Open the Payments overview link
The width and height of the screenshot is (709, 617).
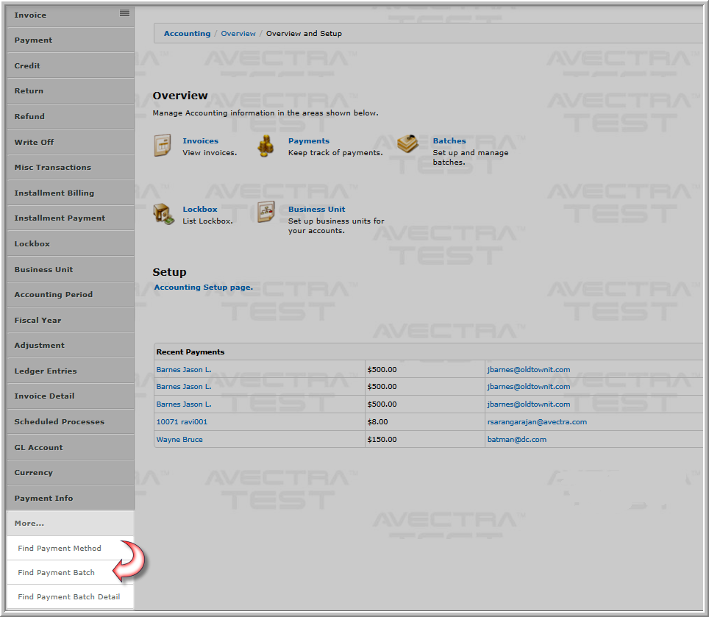tap(309, 141)
